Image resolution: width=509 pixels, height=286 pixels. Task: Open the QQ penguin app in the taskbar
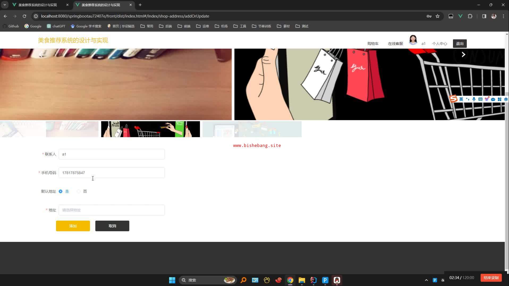pyautogui.click(x=337, y=280)
